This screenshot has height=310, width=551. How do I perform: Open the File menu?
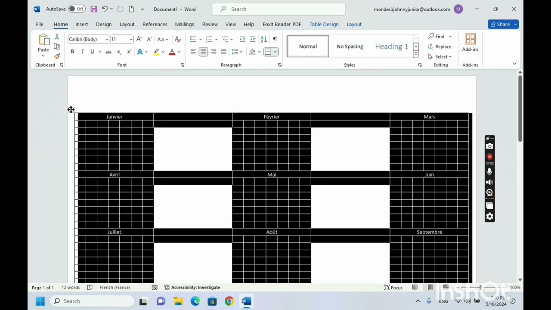tap(40, 24)
